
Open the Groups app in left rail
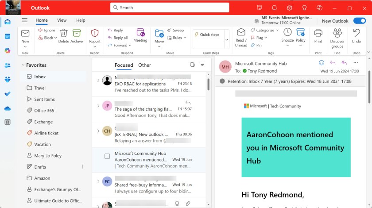(8, 80)
